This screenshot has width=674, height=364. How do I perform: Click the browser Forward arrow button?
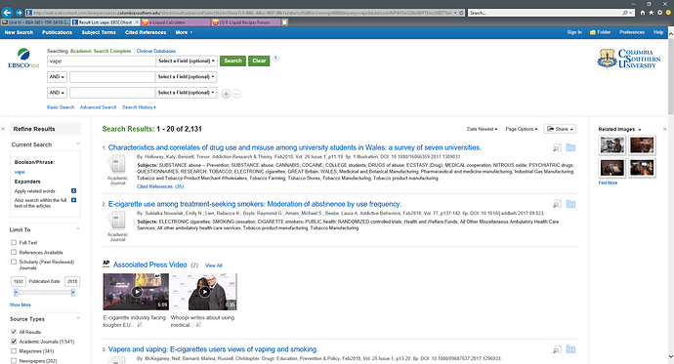[x=19, y=13]
